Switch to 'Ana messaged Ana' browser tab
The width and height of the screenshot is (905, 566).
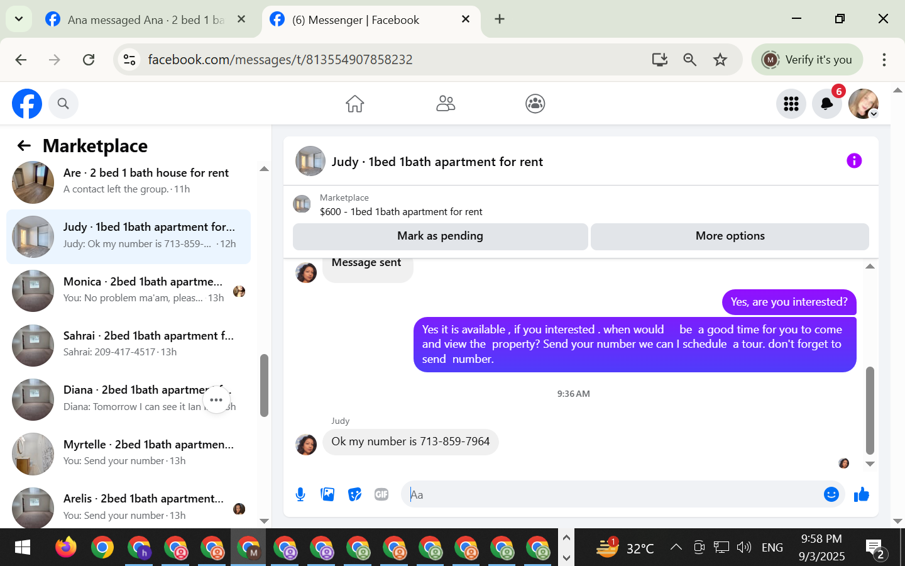tap(146, 19)
